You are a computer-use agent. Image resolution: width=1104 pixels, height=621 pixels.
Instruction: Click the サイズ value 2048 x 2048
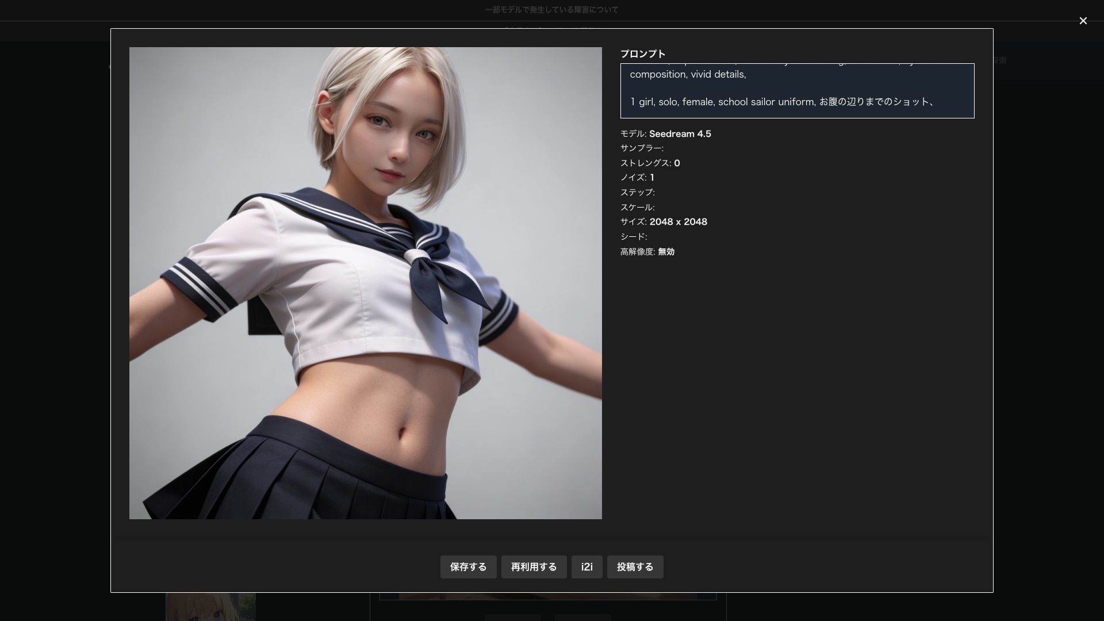coord(678,221)
